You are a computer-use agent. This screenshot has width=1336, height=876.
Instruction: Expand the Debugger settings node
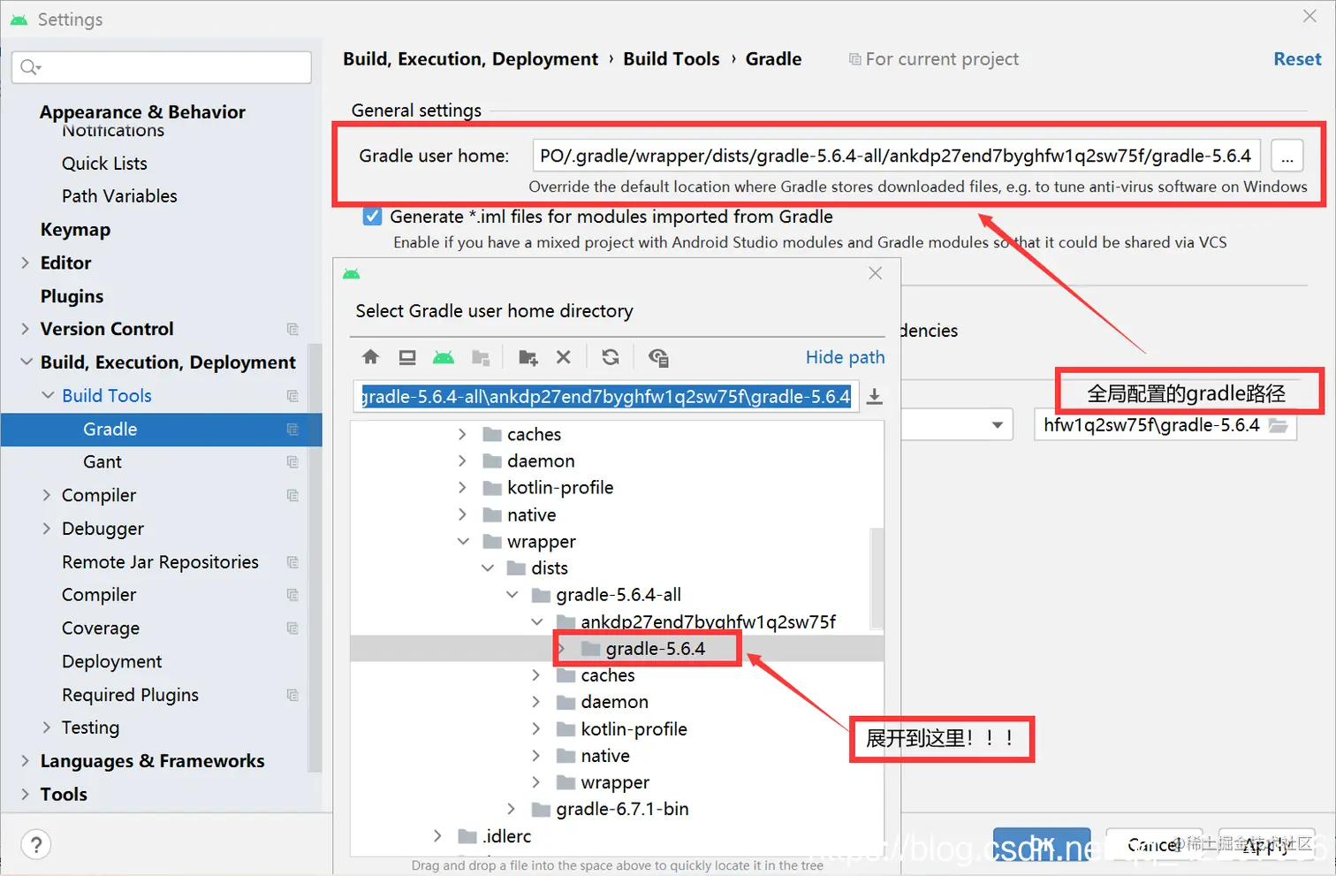(47, 529)
